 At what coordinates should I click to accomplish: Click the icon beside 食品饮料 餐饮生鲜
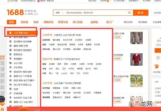[10, 72]
